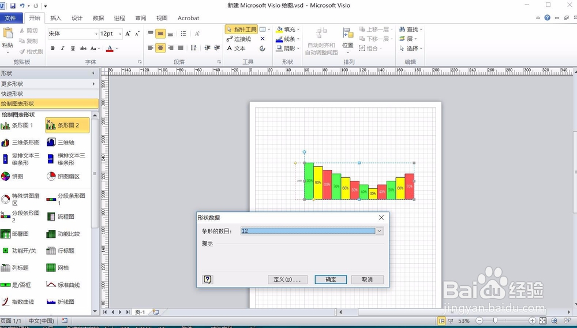
Task: Click the save icon in quick access toolbar
Action: (13, 6)
